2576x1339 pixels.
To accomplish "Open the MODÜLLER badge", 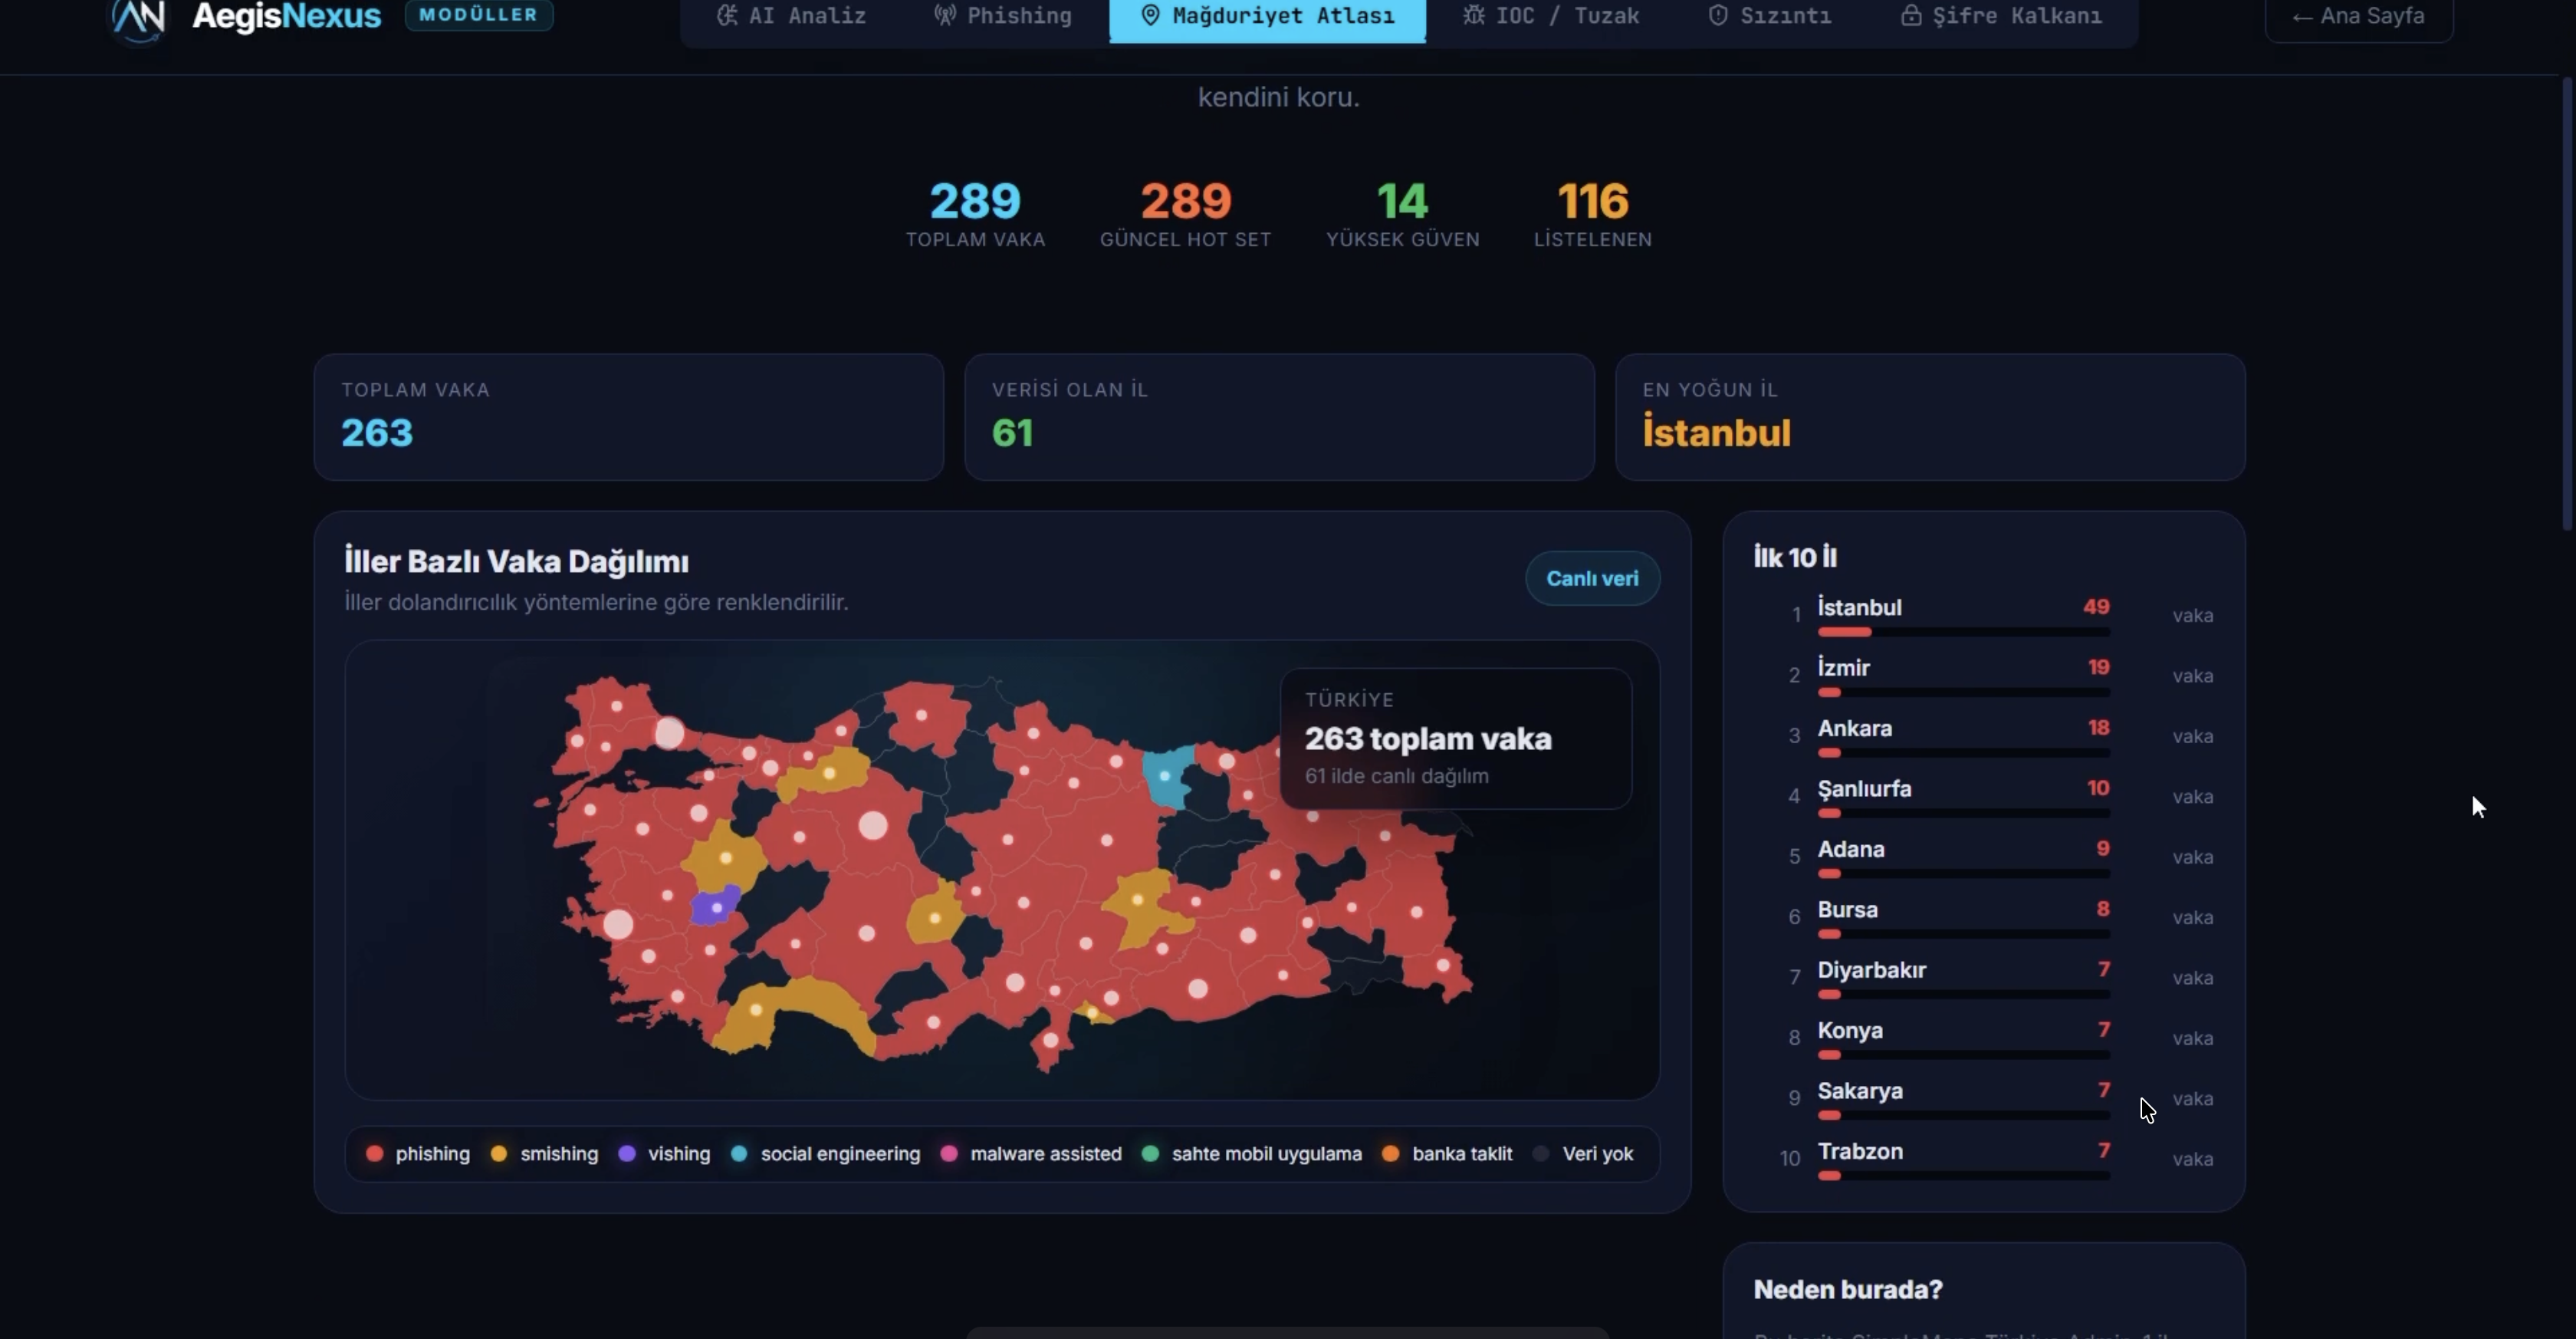I will pos(478,15).
